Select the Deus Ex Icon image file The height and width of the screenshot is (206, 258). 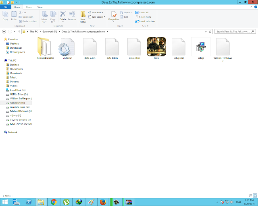156,48
